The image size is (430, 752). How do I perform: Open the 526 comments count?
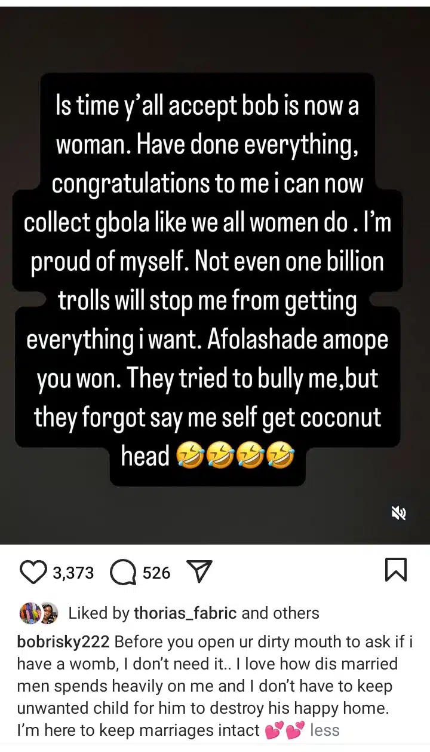click(x=157, y=573)
